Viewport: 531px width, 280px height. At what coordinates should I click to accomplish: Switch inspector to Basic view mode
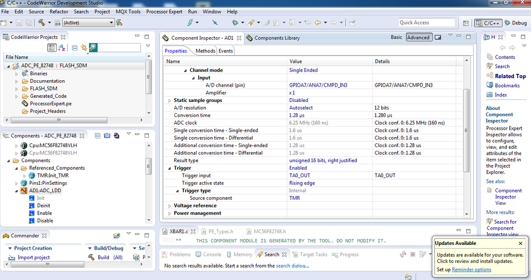point(397,37)
